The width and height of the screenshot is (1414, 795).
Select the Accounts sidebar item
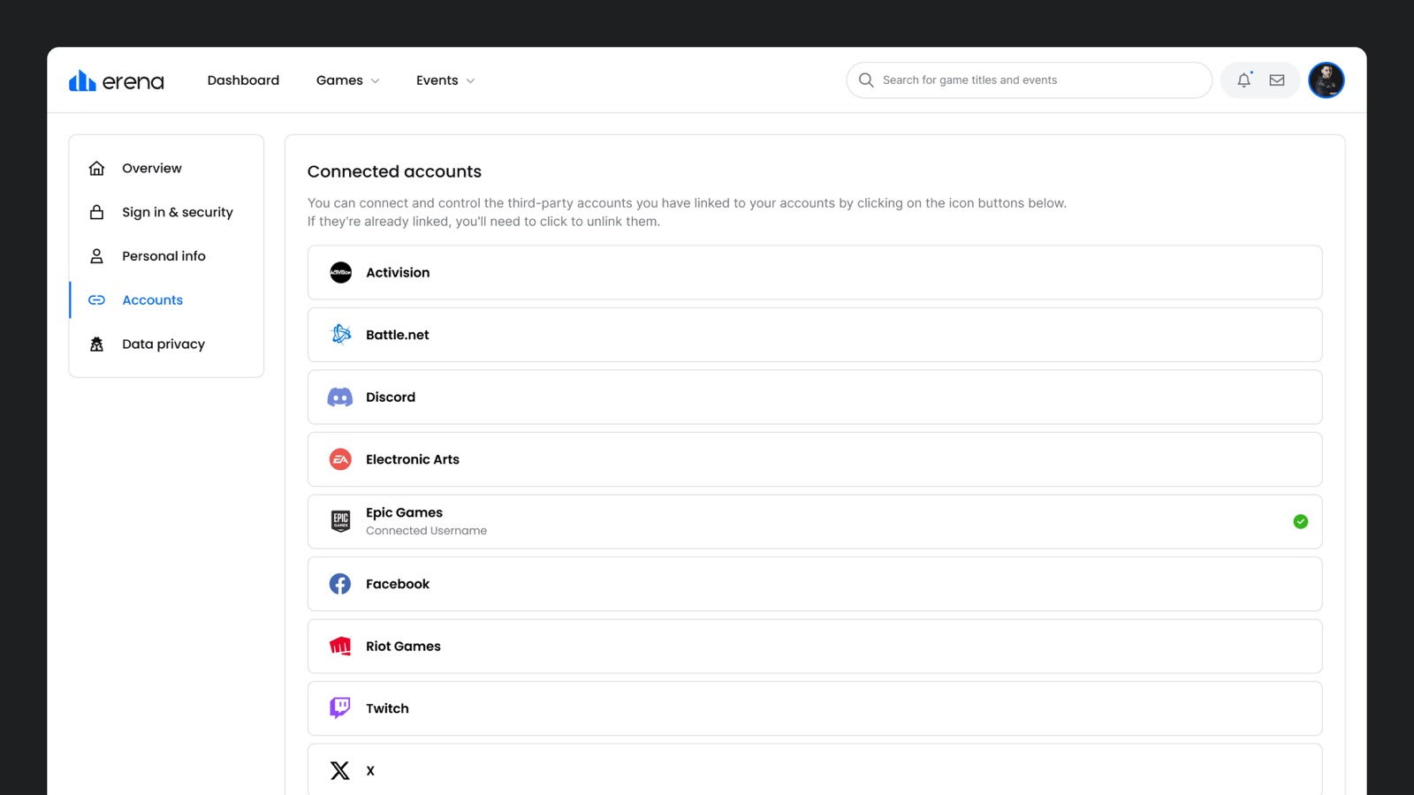[166, 300]
